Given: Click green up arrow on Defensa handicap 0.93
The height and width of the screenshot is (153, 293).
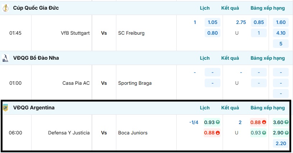Looking at the screenshot, I should [x=218, y=122].
